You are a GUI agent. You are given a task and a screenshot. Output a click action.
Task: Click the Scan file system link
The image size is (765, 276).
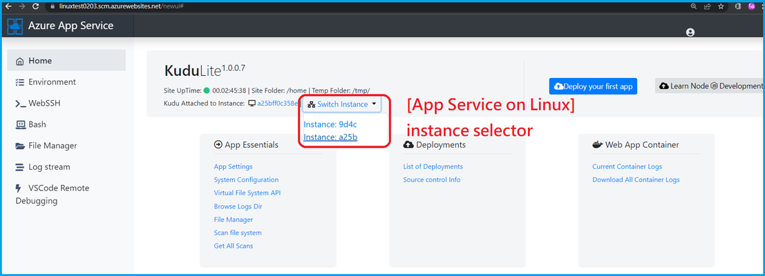tap(238, 233)
